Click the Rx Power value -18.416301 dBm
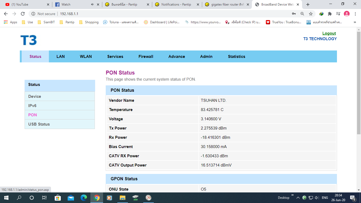361x203 pixels. (x=215, y=137)
